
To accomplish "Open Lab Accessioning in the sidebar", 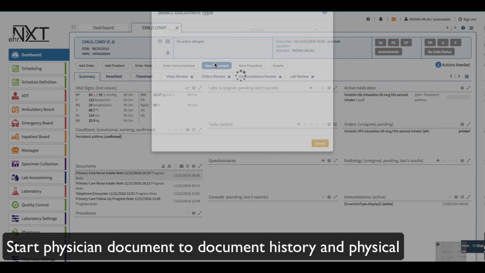I will tap(37, 177).
